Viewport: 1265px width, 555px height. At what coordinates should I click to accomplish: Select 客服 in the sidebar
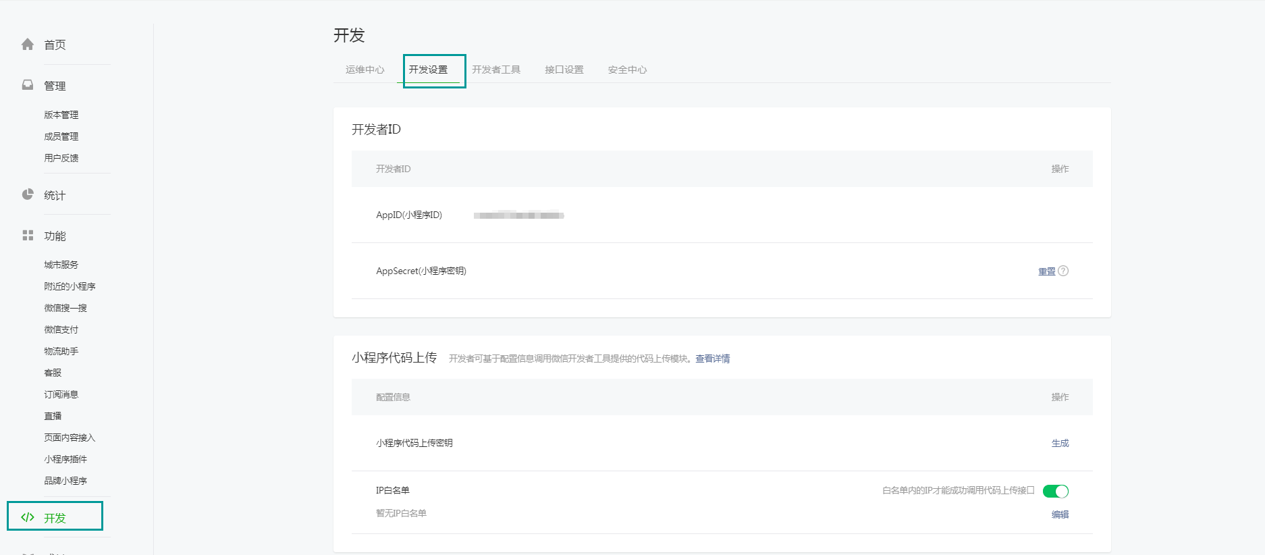tap(53, 373)
